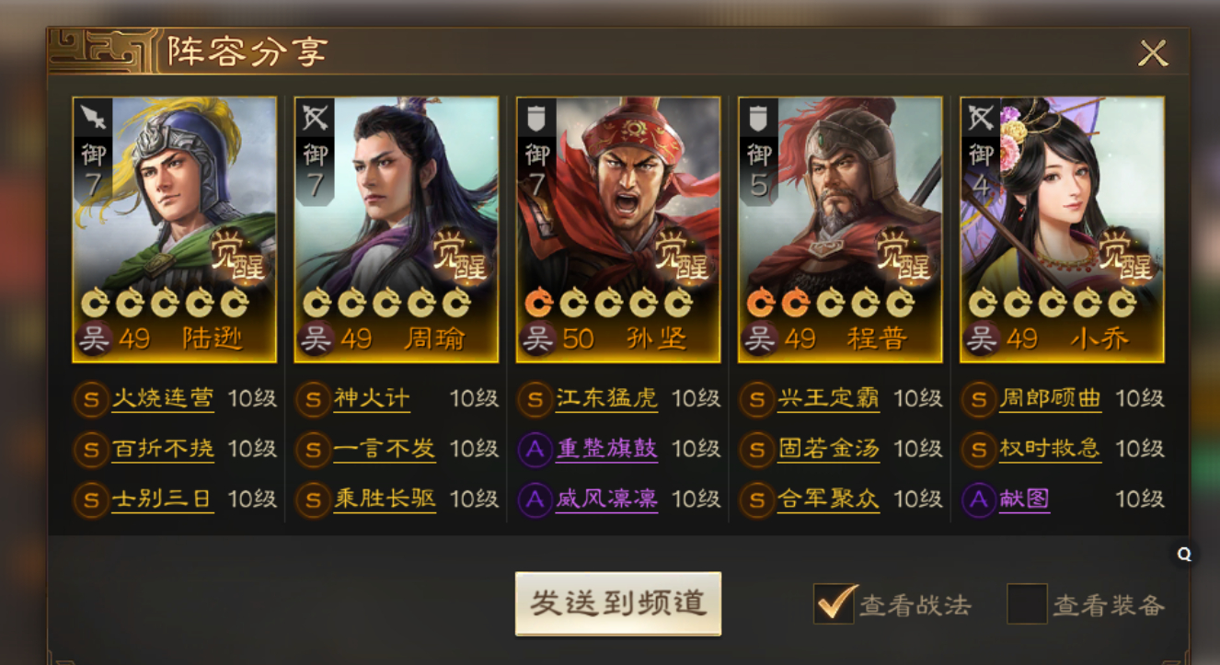Click the 吴 faction badge on 小乔 card
The height and width of the screenshot is (665, 1220).
tap(981, 339)
